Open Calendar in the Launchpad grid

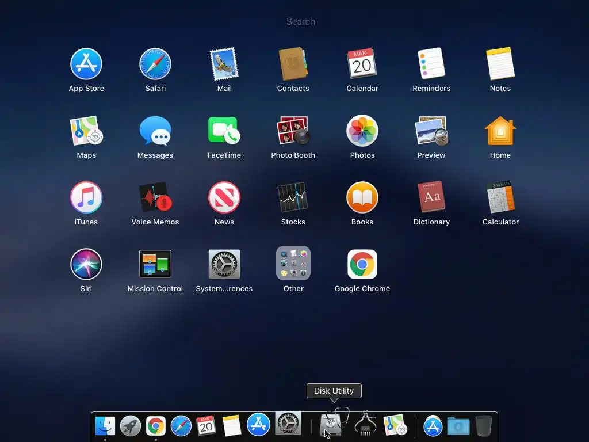point(362,64)
